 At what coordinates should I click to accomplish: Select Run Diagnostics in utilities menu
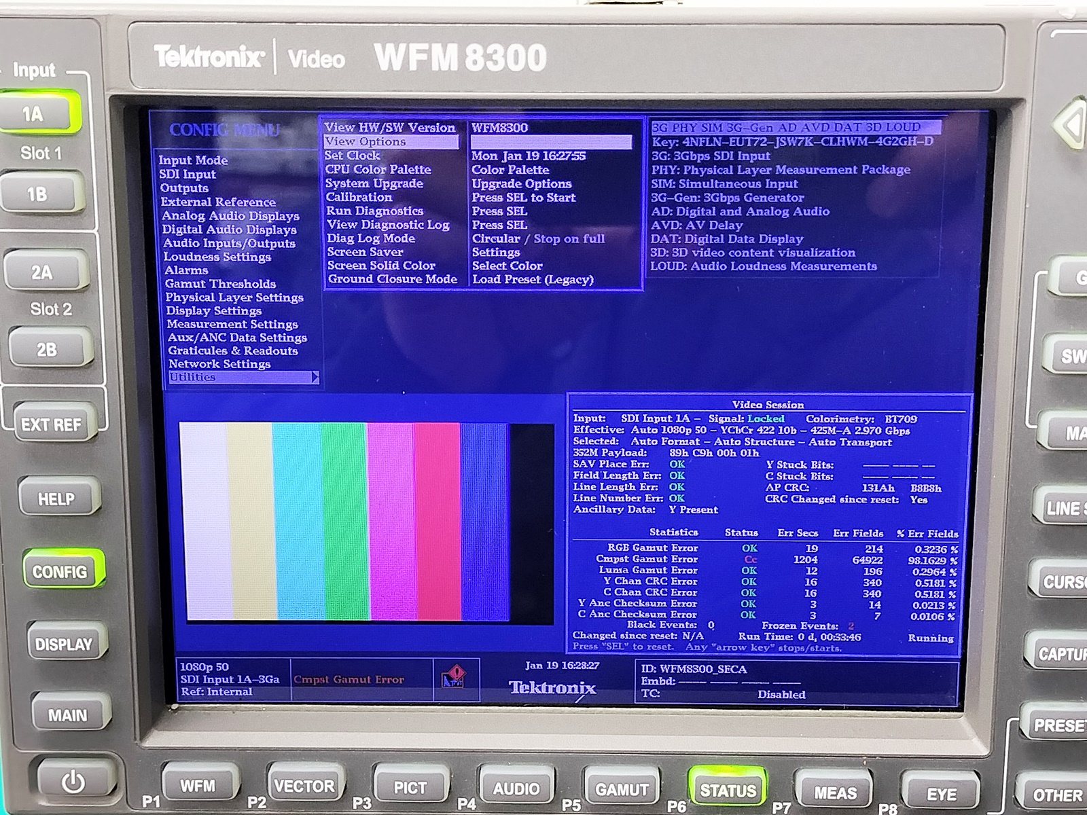click(374, 211)
